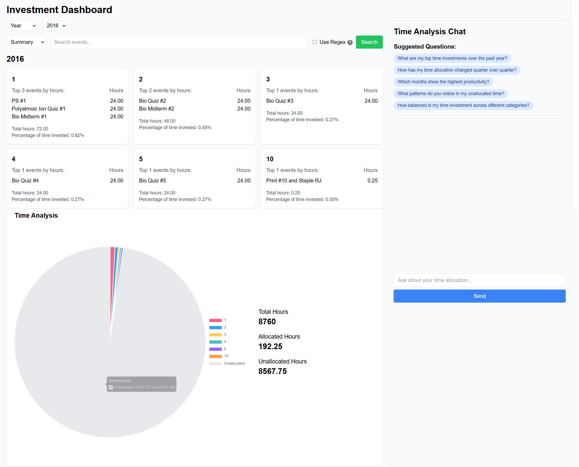Open the Year period dropdown
The image size is (579, 467).
tap(22, 26)
